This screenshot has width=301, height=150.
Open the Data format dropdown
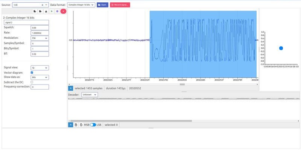pos(81,5)
